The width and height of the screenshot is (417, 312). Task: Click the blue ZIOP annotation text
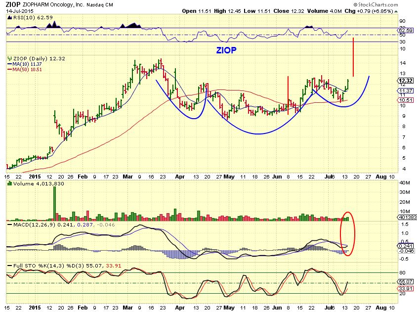[x=226, y=50]
